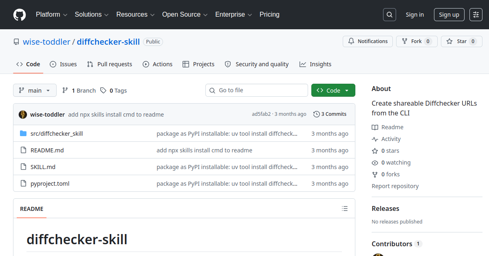The image size is (489, 256).
Task: Open the src/diffchecker_skill folder
Action: pyautogui.click(x=57, y=133)
